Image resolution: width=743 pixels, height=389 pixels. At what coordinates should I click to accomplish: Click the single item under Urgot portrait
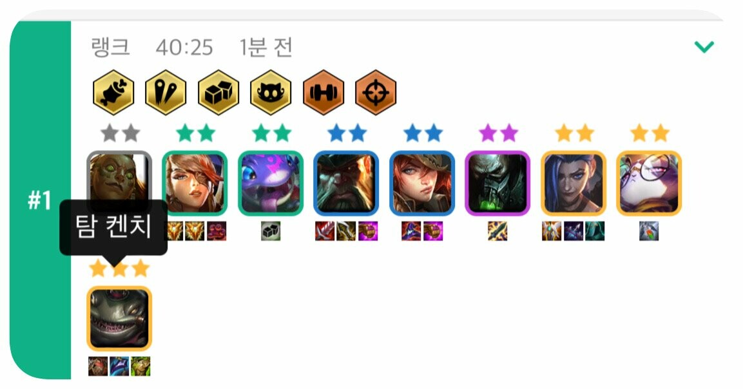coord(497,231)
